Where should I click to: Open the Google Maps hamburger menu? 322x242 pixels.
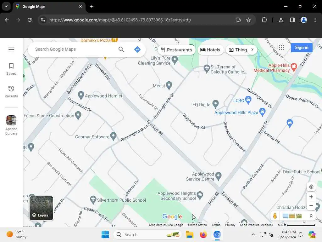click(x=11, y=49)
